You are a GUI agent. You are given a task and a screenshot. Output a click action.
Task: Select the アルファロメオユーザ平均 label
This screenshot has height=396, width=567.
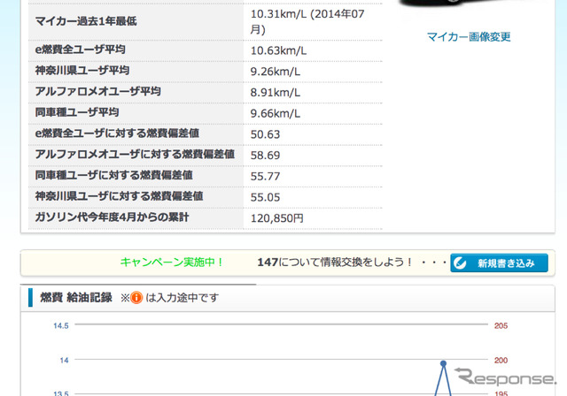pos(97,91)
